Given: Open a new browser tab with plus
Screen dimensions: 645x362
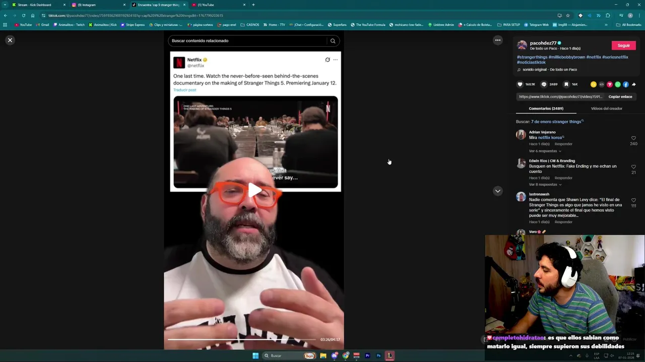Looking at the screenshot, I should [x=253, y=5].
